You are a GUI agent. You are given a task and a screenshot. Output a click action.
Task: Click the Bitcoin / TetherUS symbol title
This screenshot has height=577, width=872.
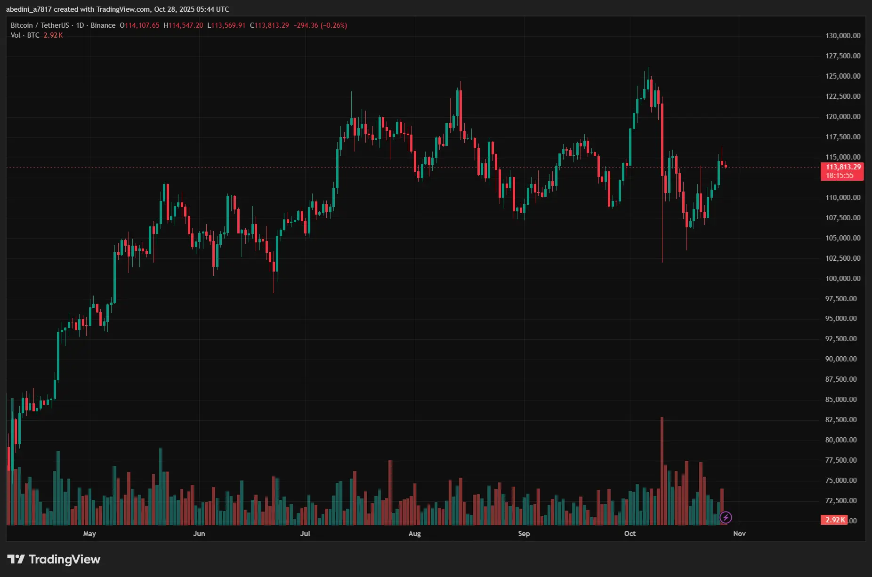pyautogui.click(x=40, y=25)
